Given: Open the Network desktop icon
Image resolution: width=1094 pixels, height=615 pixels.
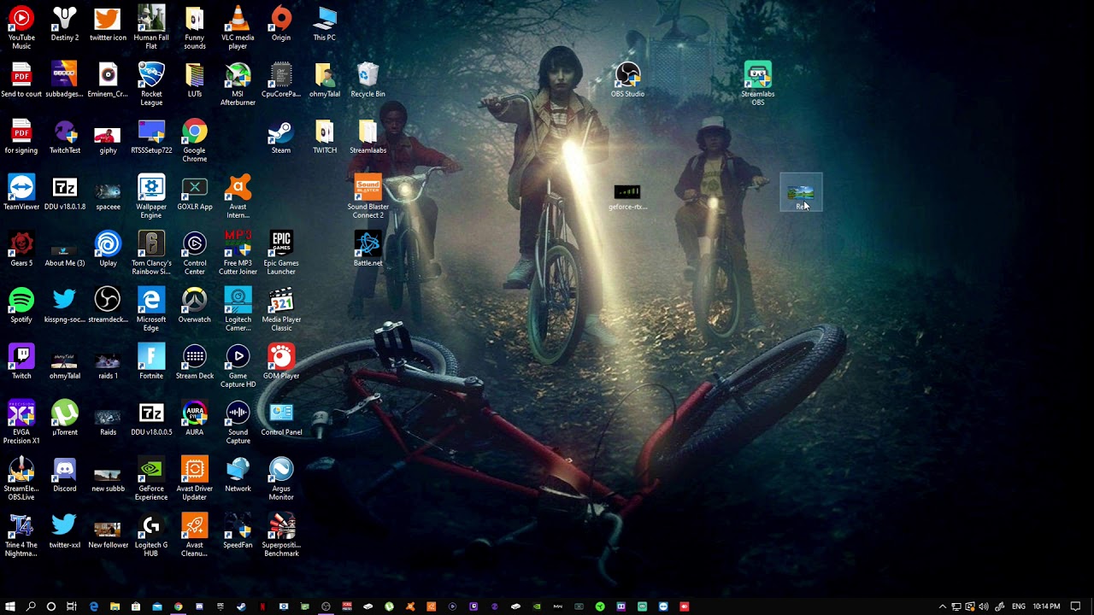Looking at the screenshot, I should [238, 475].
